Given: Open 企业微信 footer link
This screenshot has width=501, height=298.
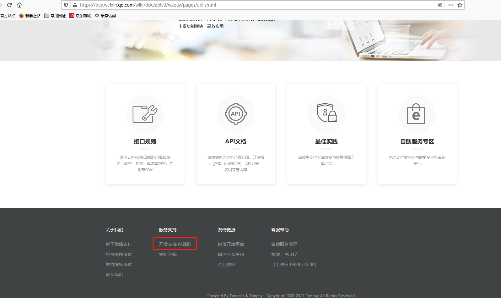Looking at the screenshot, I should [227, 265].
